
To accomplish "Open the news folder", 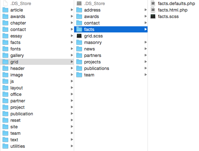I will pos(111,49).
